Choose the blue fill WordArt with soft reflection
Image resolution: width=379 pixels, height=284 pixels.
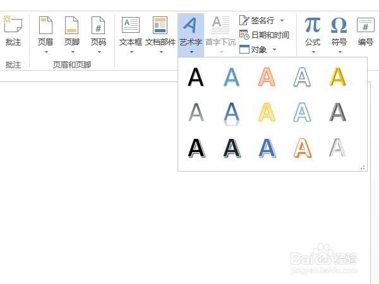click(x=231, y=77)
